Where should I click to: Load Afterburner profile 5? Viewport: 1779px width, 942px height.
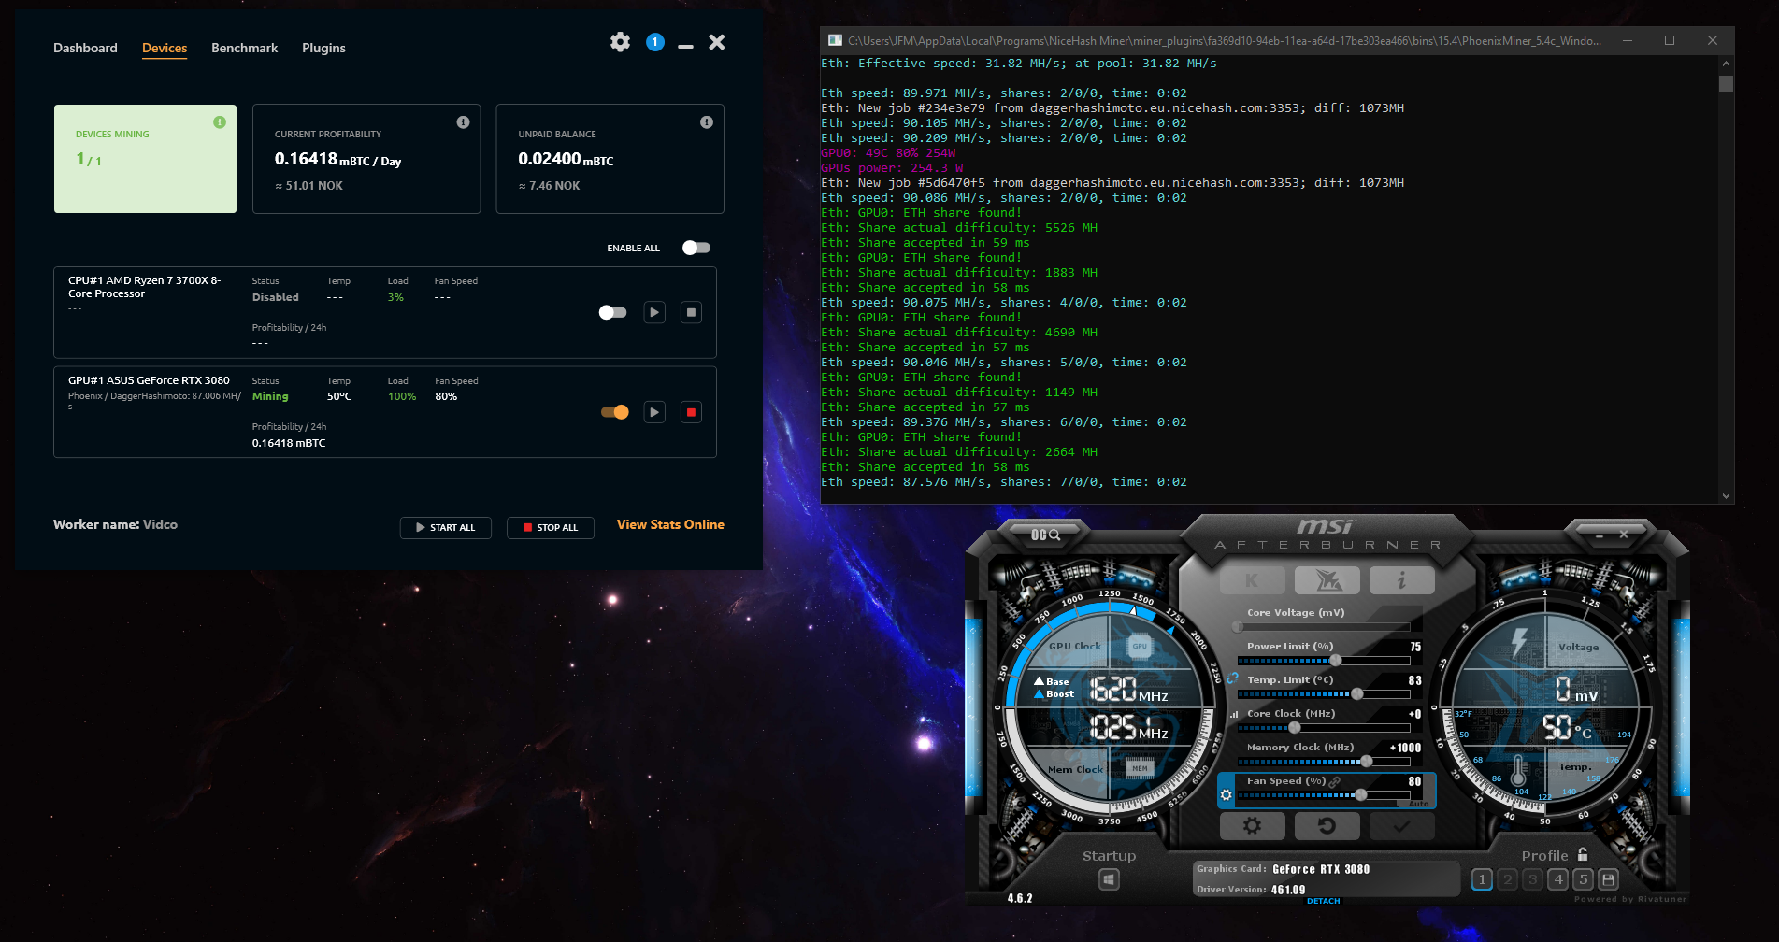1583,879
